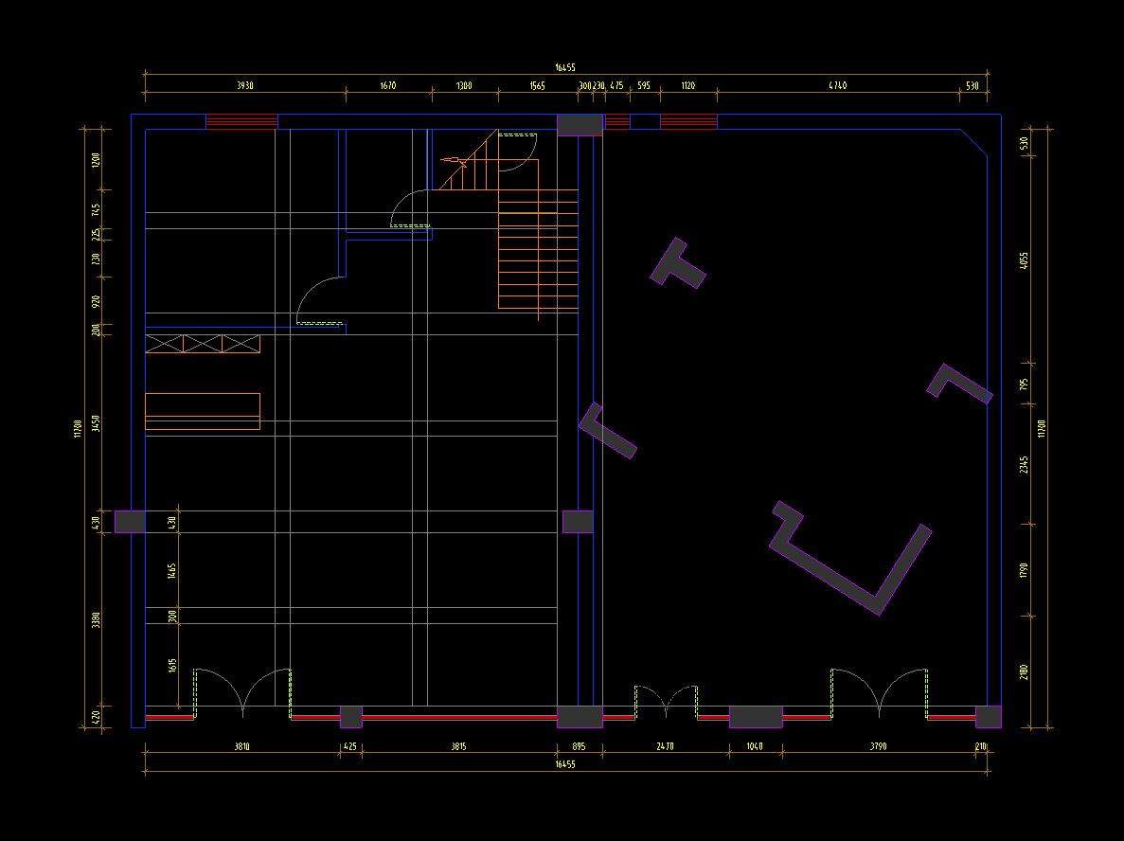The image size is (1124, 841).
Task: Select the gray column above dimension 1040
Action: click(756, 717)
